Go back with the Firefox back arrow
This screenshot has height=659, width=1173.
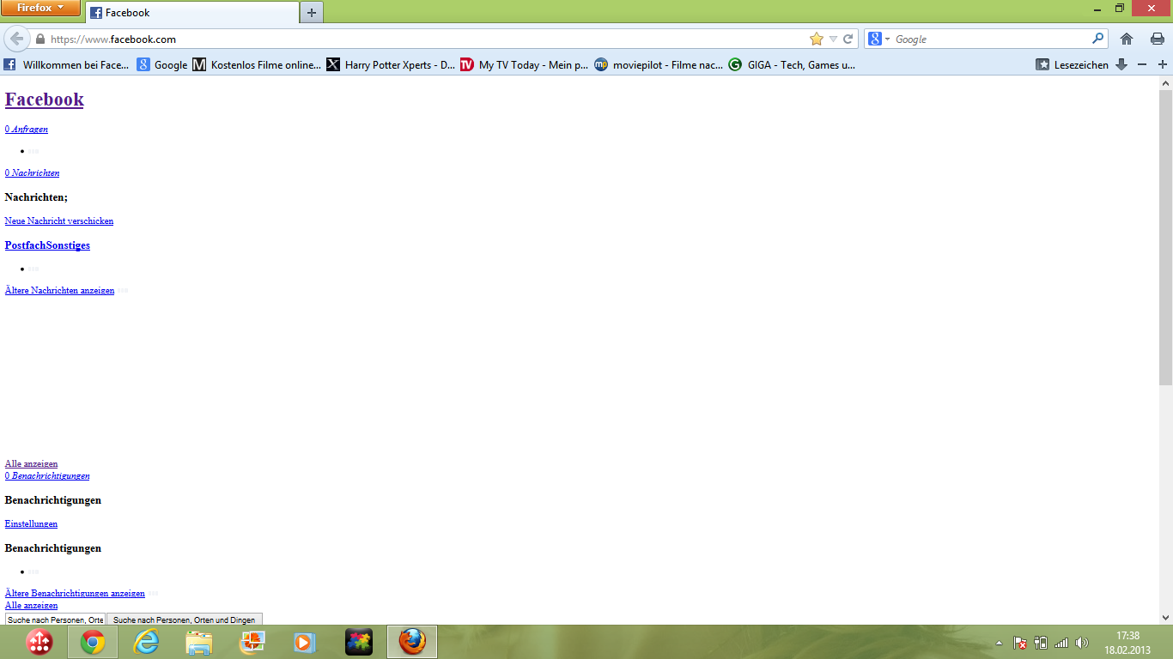click(17, 39)
